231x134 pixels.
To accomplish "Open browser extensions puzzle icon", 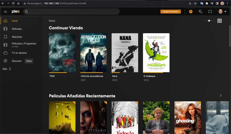I will click(207, 4).
